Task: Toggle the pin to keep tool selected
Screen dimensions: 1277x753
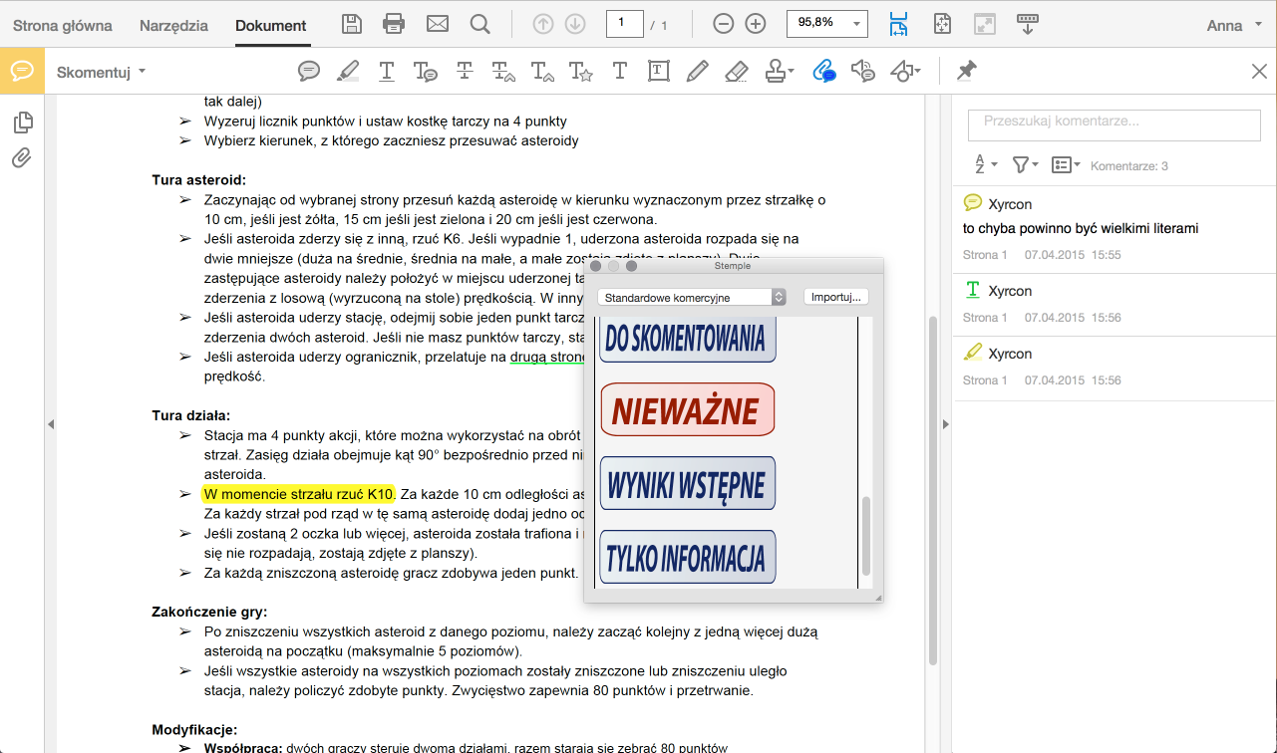Action: [966, 71]
